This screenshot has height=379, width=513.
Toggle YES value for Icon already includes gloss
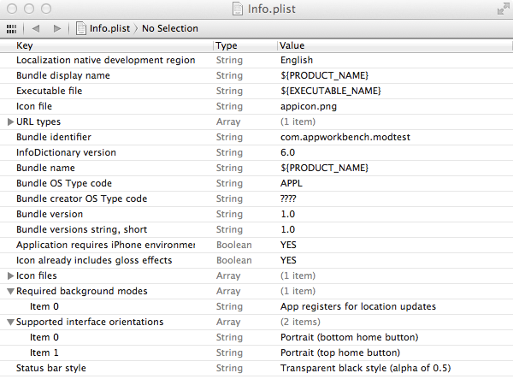click(288, 261)
